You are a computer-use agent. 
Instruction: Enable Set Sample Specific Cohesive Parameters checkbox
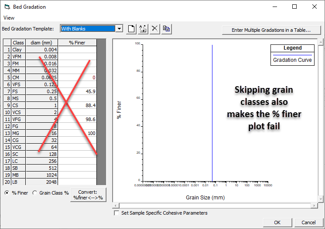tap(116, 213)
